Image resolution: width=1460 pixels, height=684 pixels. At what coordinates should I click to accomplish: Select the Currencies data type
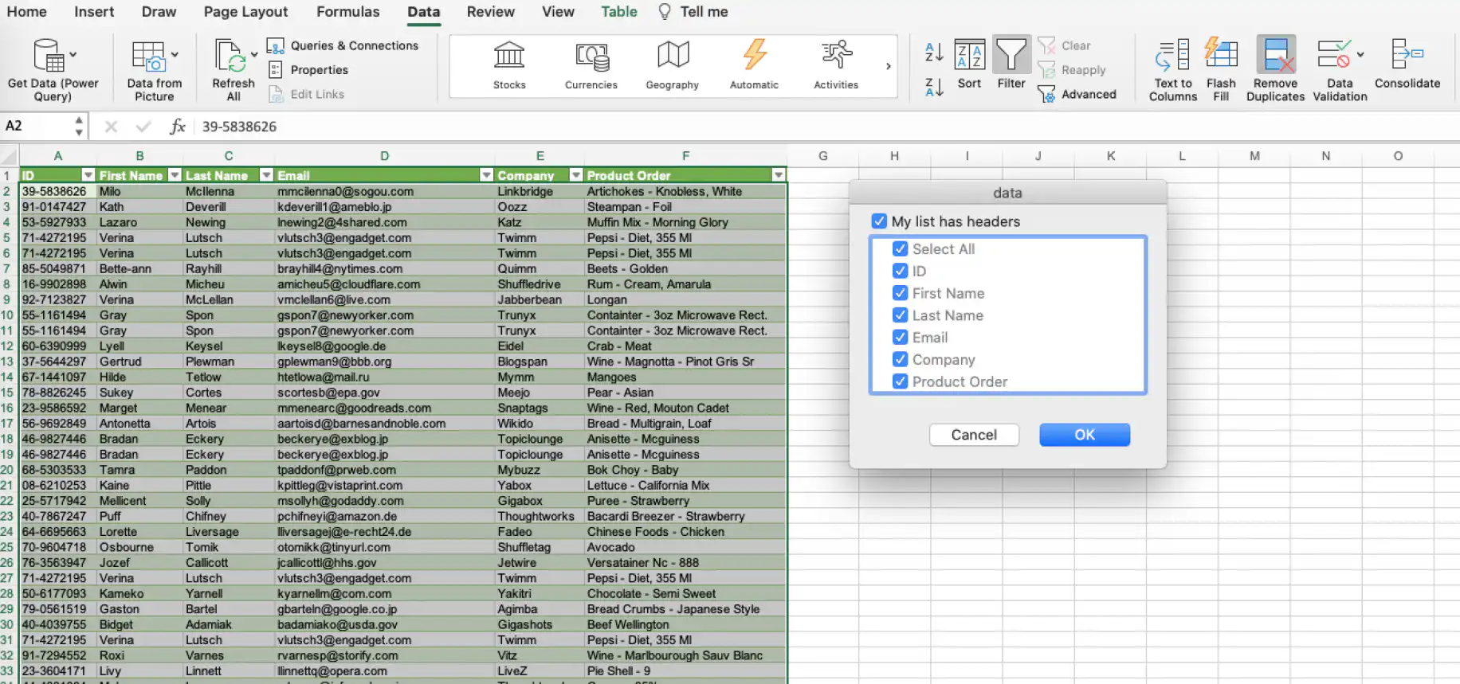click(591, 65)
